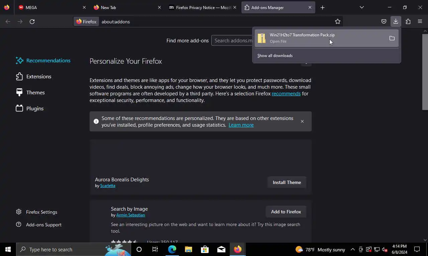The image size is (428, 256).
Task: Click the muted volume tray icon
Action: click(385, 250)
